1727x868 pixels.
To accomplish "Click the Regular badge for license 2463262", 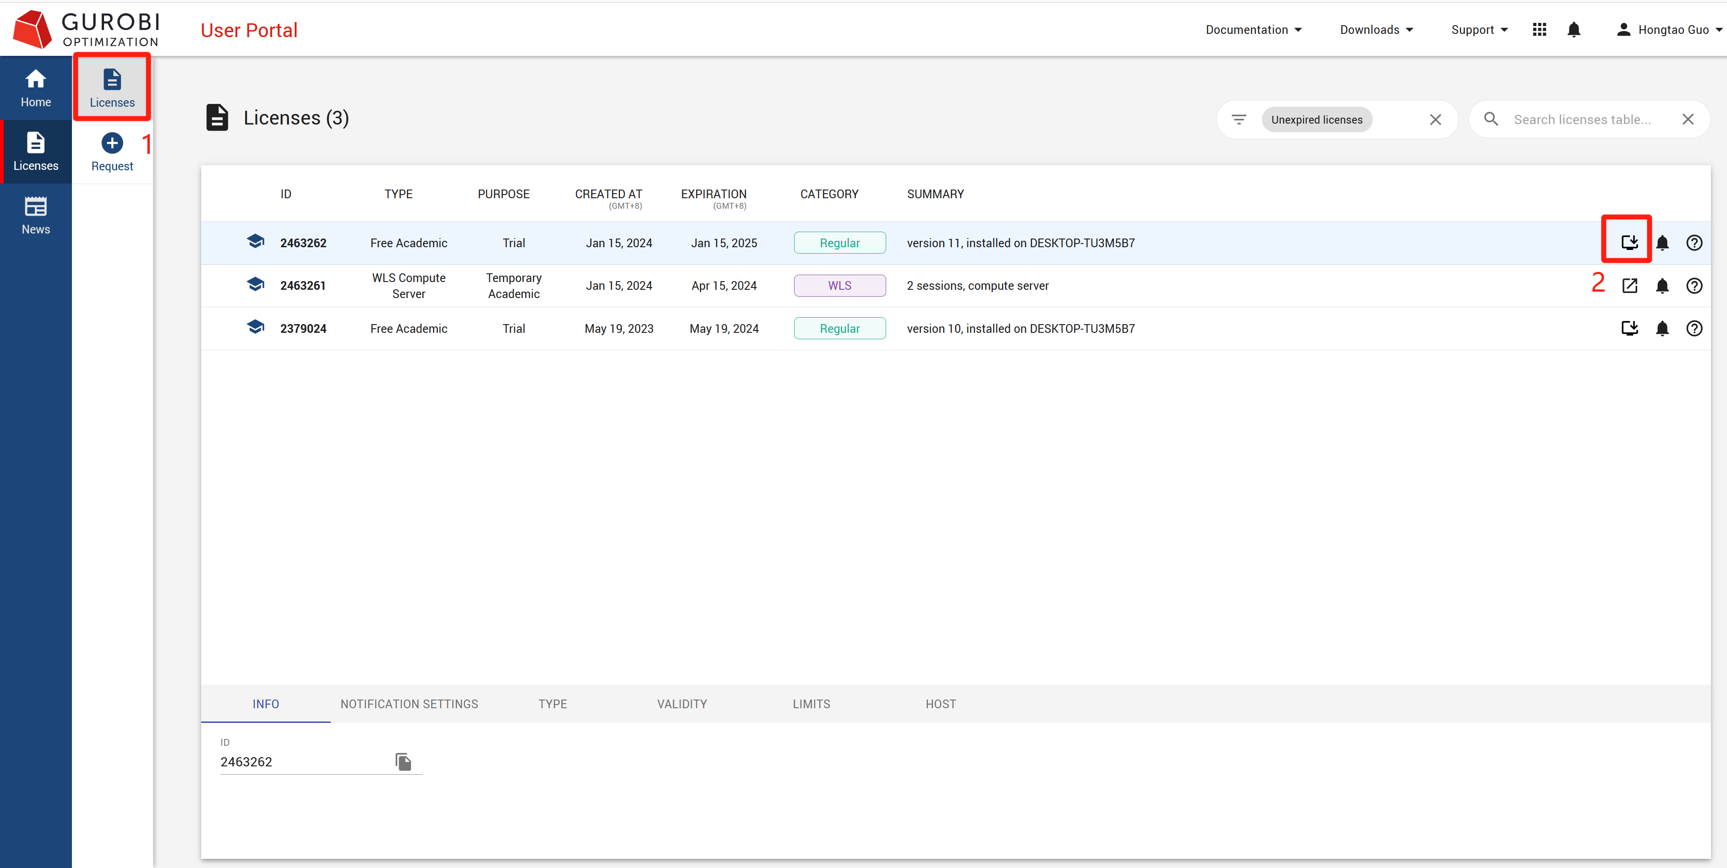I will coord(839,243).
